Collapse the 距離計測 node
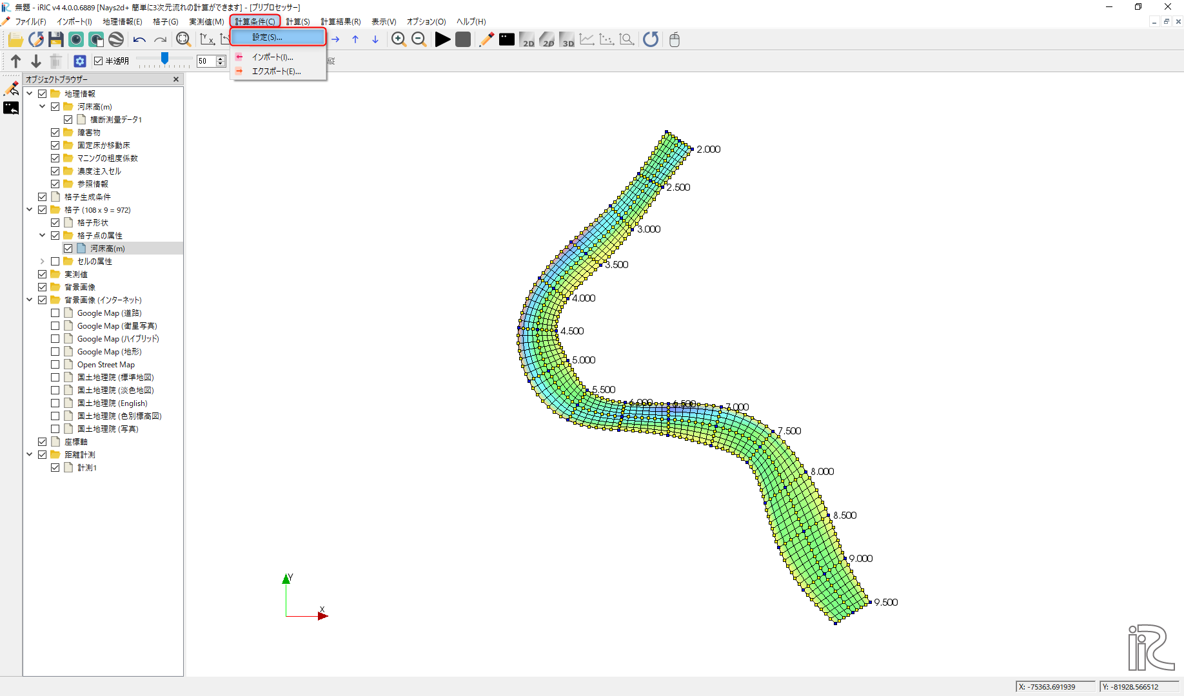 30,454
